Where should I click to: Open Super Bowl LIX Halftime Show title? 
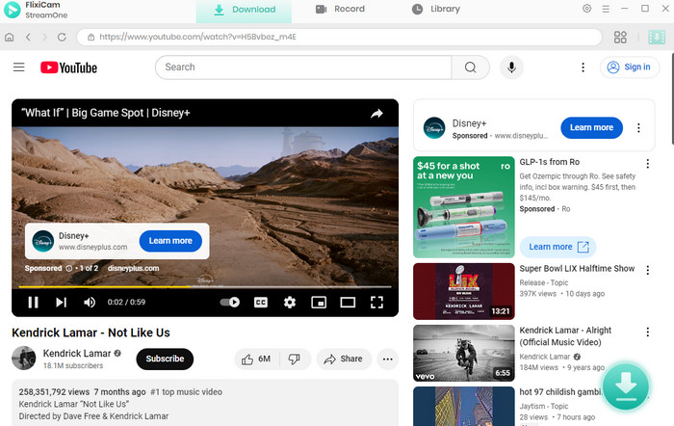click(577, 269)
